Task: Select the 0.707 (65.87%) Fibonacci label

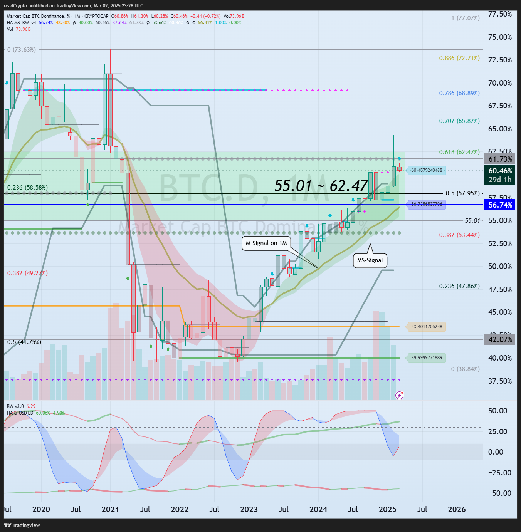Action: (x=459, y=121)
